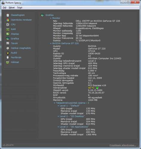
Task: Maximize the Speccy window
Action: [128, 2]
